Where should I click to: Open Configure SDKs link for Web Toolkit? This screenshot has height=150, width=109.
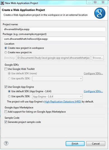[93, 73]
